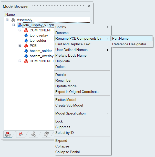The height and width of the screenshot is (157, 155).
Task: Choose Delete from the context menu
Action: [82, 67]
